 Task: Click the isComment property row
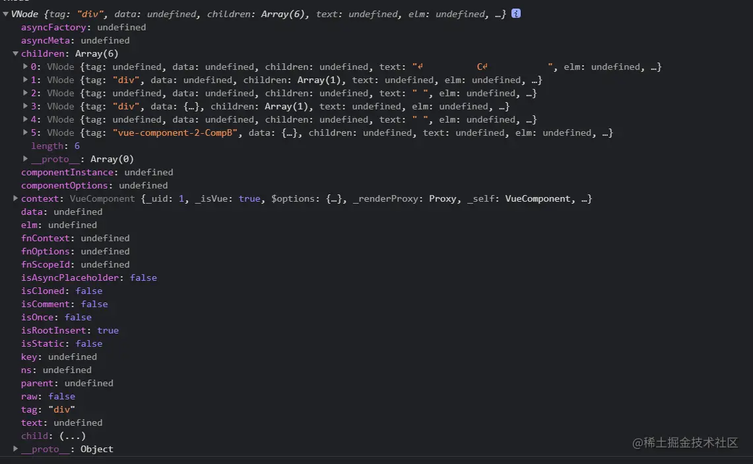coord(65,304)
